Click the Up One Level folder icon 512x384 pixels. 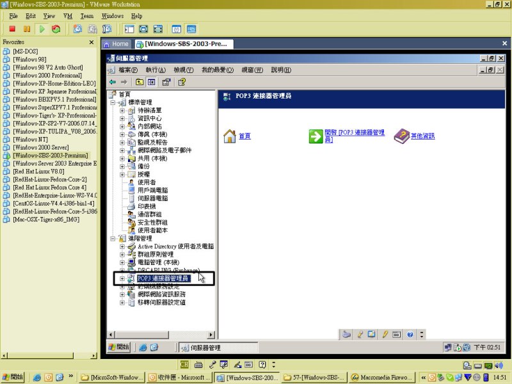click(140, 82)
